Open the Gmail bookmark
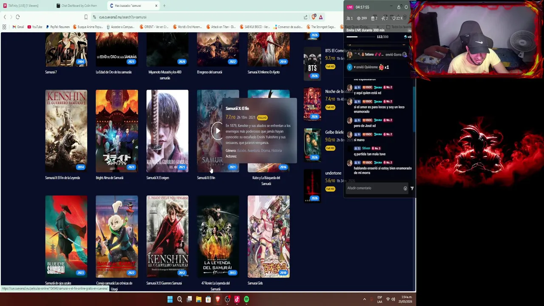 pos(18,27)
